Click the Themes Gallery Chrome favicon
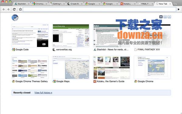 (13, 81)
